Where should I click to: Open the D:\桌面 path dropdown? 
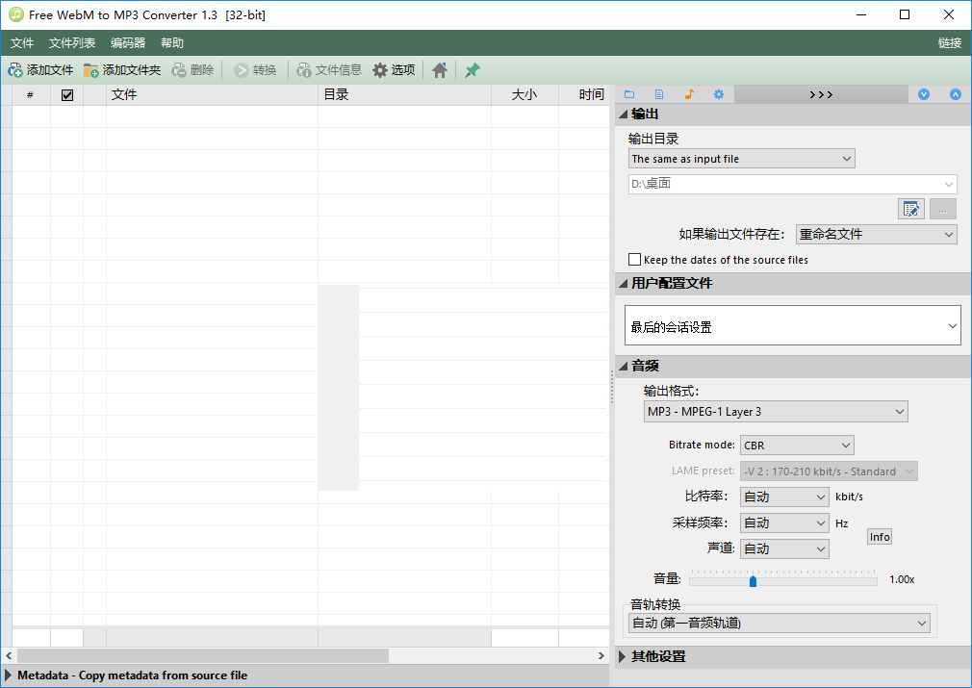click(x=792, y=184)
